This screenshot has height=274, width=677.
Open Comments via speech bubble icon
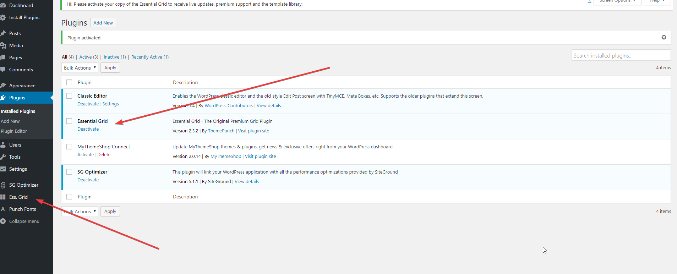pos(3,70)
